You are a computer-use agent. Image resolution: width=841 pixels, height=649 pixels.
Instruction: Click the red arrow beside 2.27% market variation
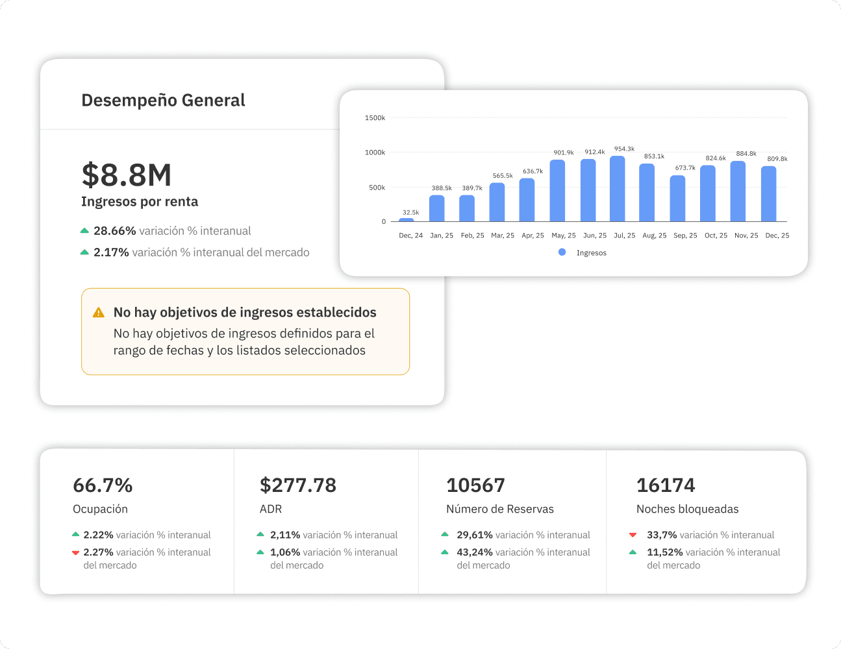point(74,552)
